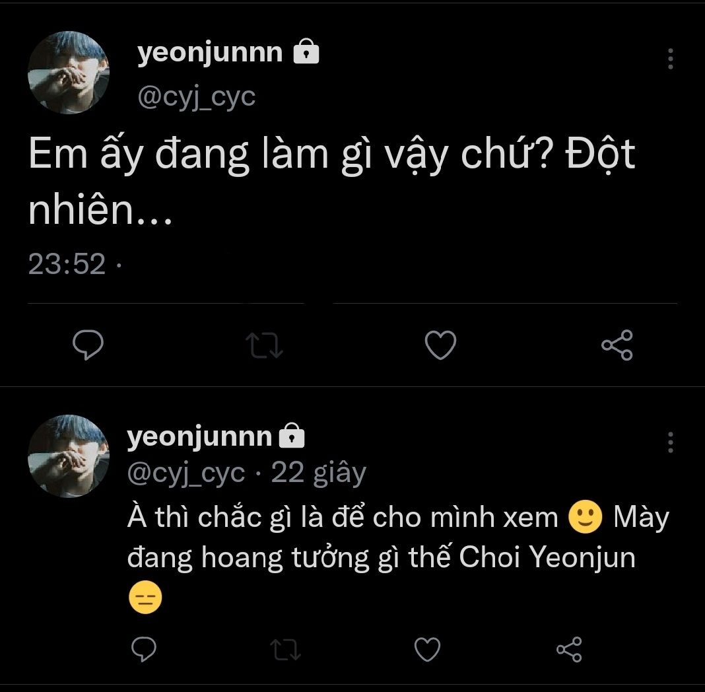Reply to the second tweet

tap(144, 650)
